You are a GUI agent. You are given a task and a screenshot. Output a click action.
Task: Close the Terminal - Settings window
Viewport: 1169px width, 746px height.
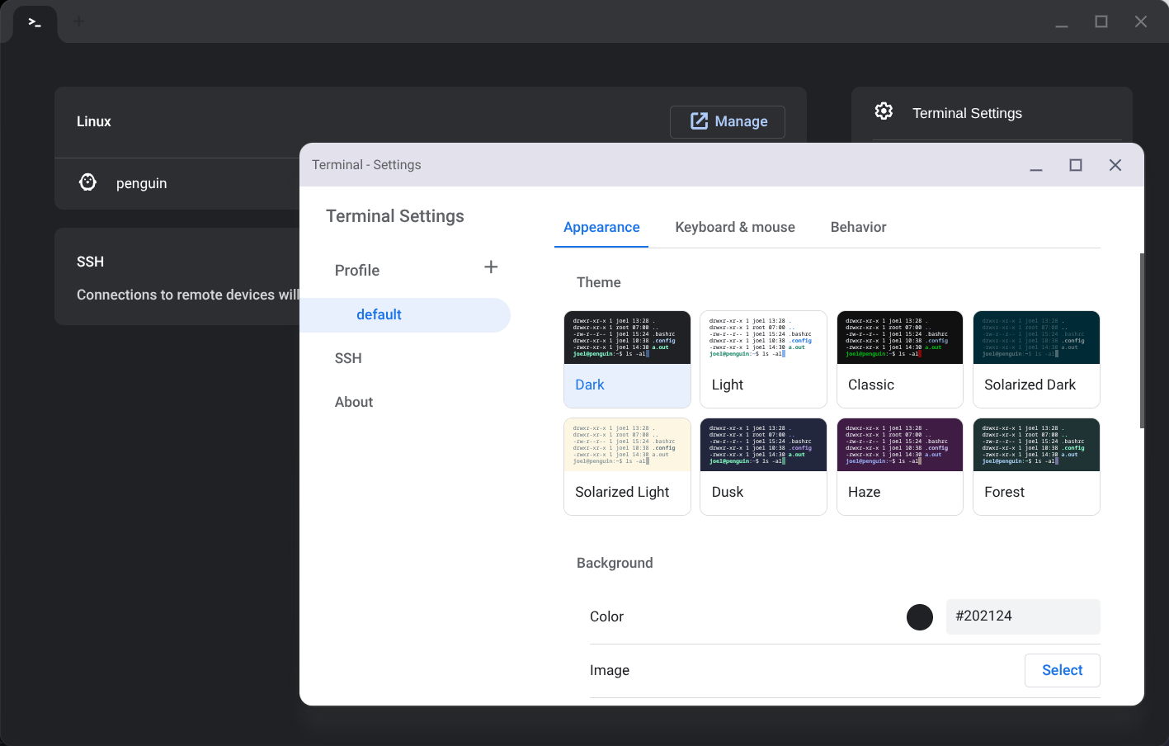tap(1115, 165)
